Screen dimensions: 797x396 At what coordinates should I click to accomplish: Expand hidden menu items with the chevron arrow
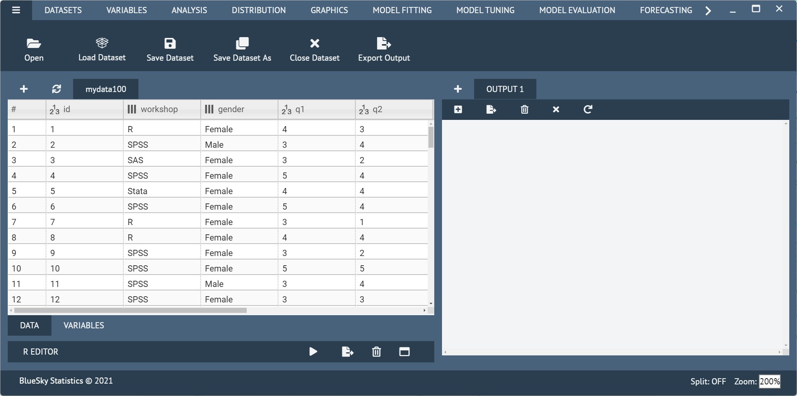click(x=708, y=10)
